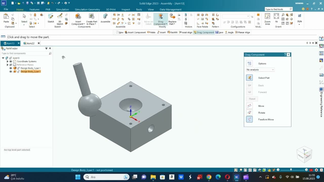Click the Paste icon in Clipboard group
This screenshot has height=182, width=324.
[x=6, y=17]
